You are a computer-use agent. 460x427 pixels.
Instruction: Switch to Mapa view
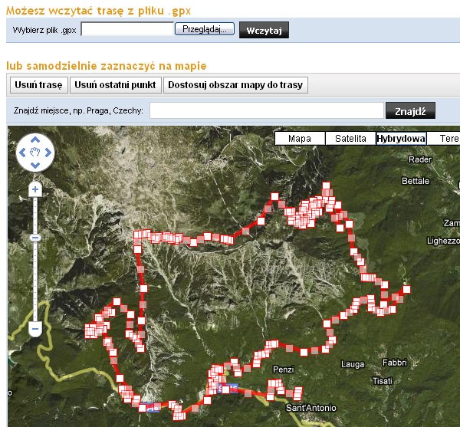click(299, 139)
